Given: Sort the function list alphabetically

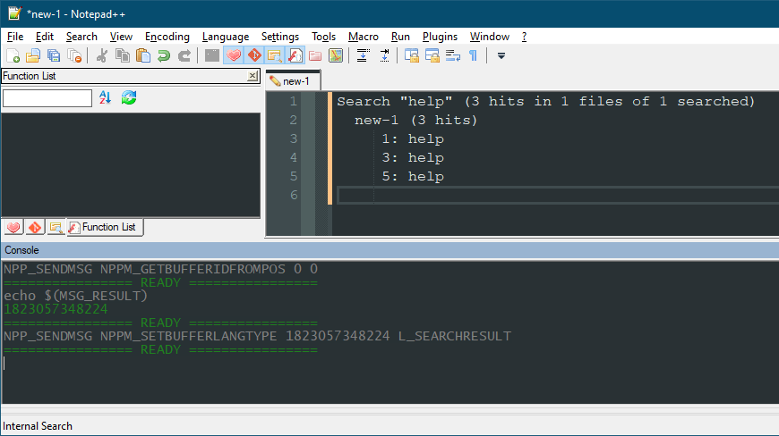Looking at the screenshot, I should click(x=105, y=97).
